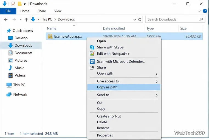Expand the Send to submenu arrow
209x140 pixels.
(x=157, y=95)
